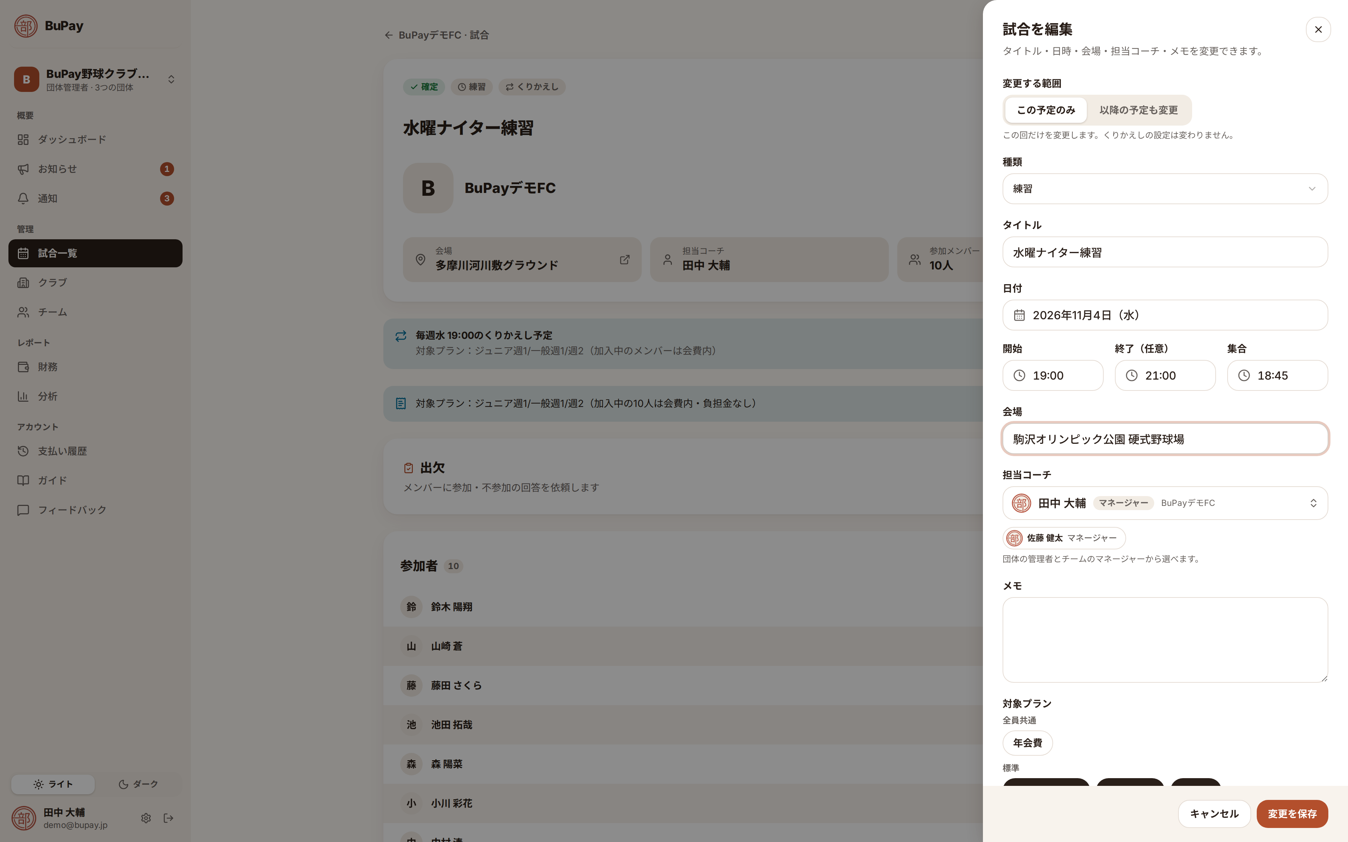1348x842 pixels.
Task: Click the チーム people icon
Action: (23, 312)
